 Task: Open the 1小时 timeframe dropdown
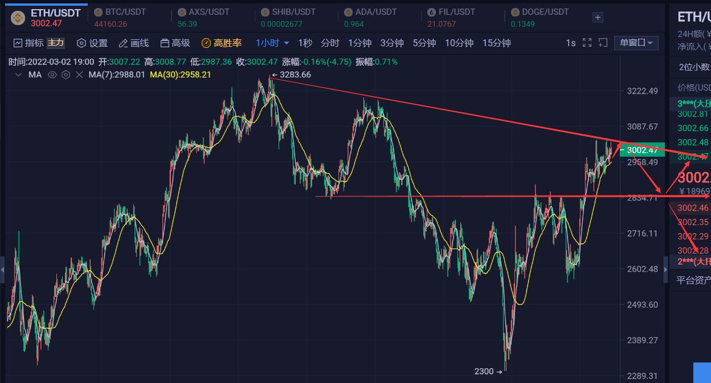click(x=273, y=43)
